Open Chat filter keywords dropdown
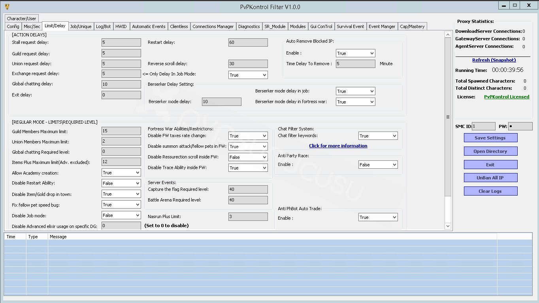 [x=378, y=136]
